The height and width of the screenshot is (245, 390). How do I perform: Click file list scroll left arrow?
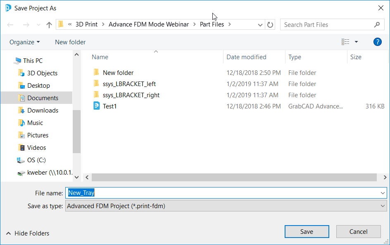pos(87,177)
